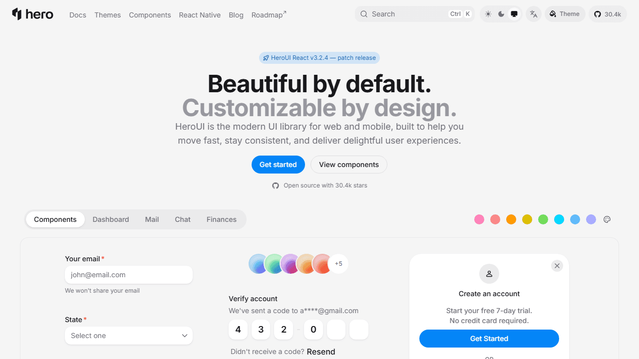Click the Your email input field
Viewport: 639px width, 359px height.
pos(129,275)
